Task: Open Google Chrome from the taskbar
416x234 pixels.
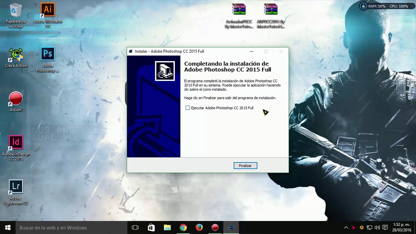Action: 183,227
